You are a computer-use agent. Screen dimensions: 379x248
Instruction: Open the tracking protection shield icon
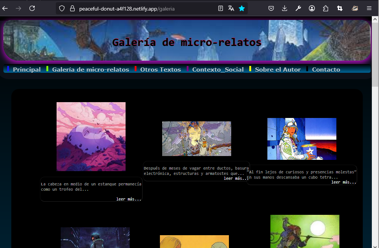(x=62, y=8)
